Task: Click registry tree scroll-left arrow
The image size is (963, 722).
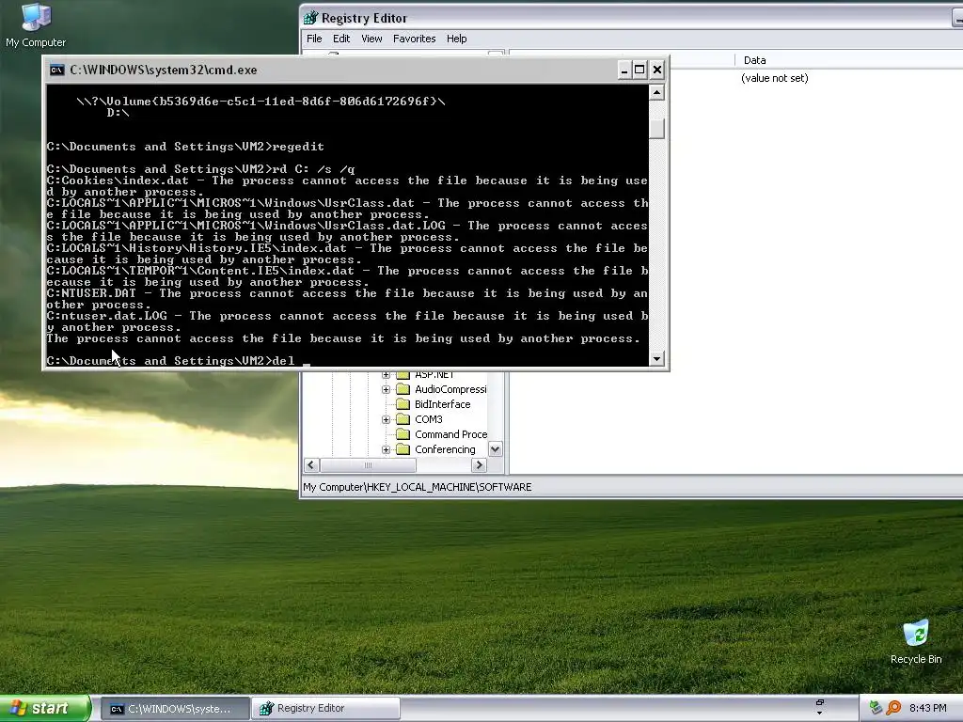Action: (311, 465)
